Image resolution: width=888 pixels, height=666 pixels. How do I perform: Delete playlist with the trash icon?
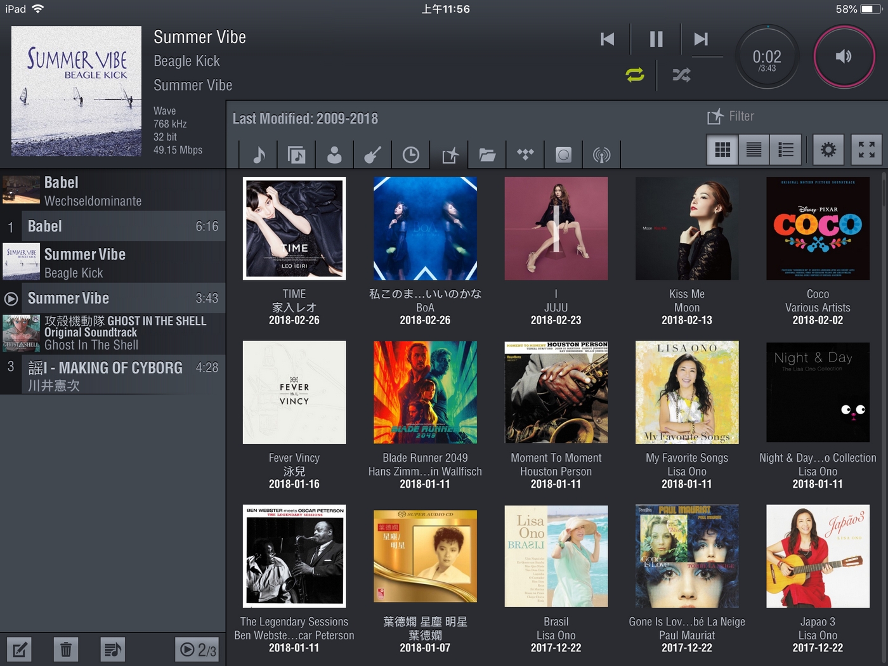click(x=65, y=649)
